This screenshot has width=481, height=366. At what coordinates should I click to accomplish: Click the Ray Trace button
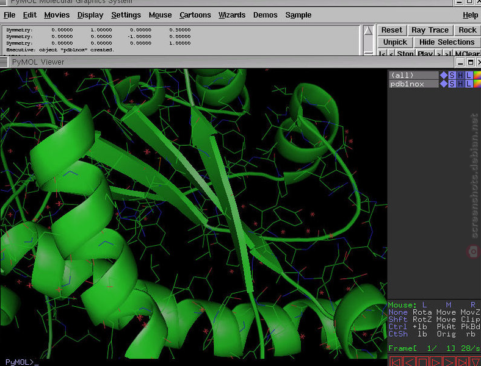pyautogui.click(x=430, y=30)
